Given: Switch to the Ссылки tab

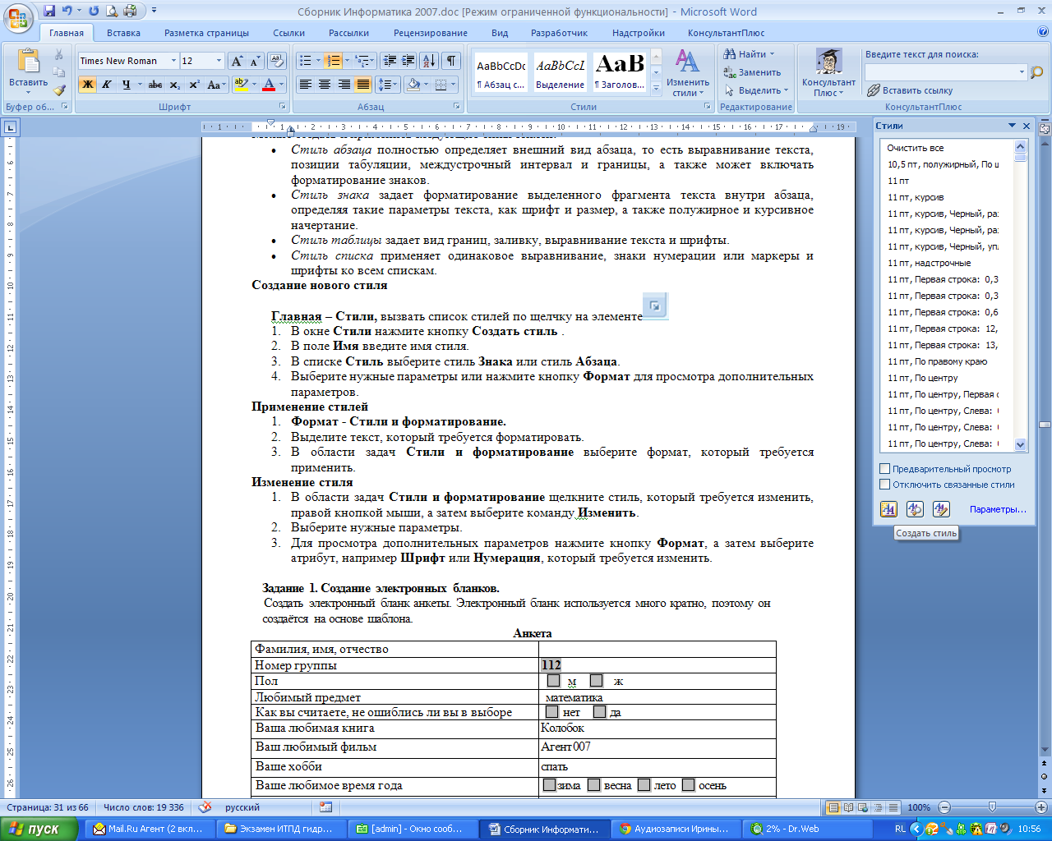Looking at the screenshot, I should pyautogui.click(x=289, y=33).
